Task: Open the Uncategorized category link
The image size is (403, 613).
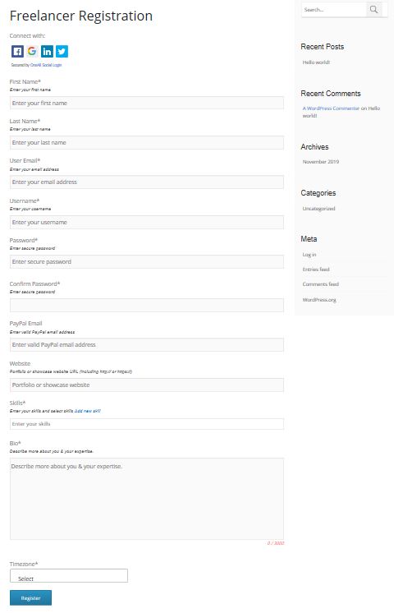Action: [318, 209]
